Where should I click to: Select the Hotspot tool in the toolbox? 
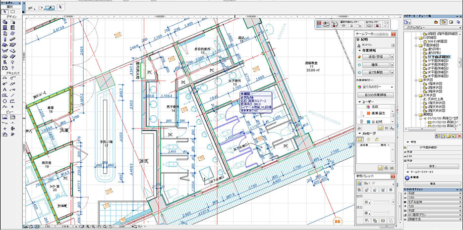(x=13, y=107)
